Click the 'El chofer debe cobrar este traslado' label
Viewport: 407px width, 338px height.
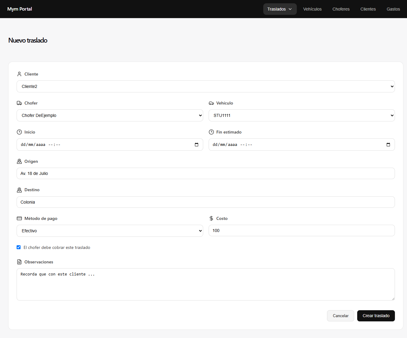(57, 247)
